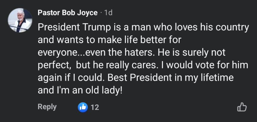Click the Pastor Bob Joyce username

(68, 13)
